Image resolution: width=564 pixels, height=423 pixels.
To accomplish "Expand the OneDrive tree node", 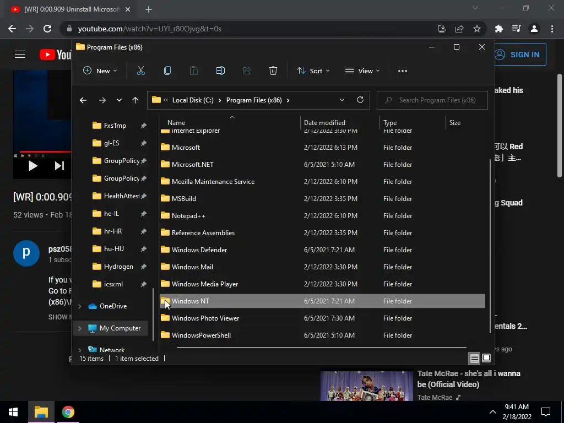I will coord(80,306).
